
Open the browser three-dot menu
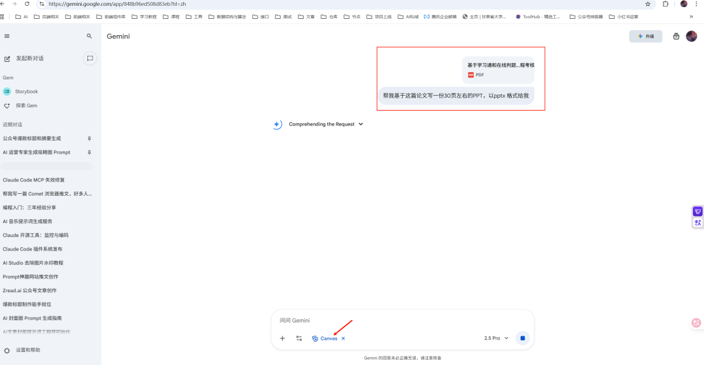[696, 4]
